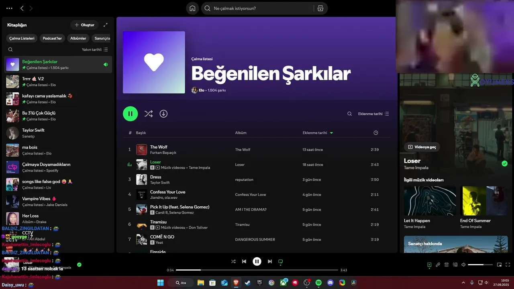Toggle shuffle in the bottom player bar
This screenshot has height=289, width=514.
point(233,262)
